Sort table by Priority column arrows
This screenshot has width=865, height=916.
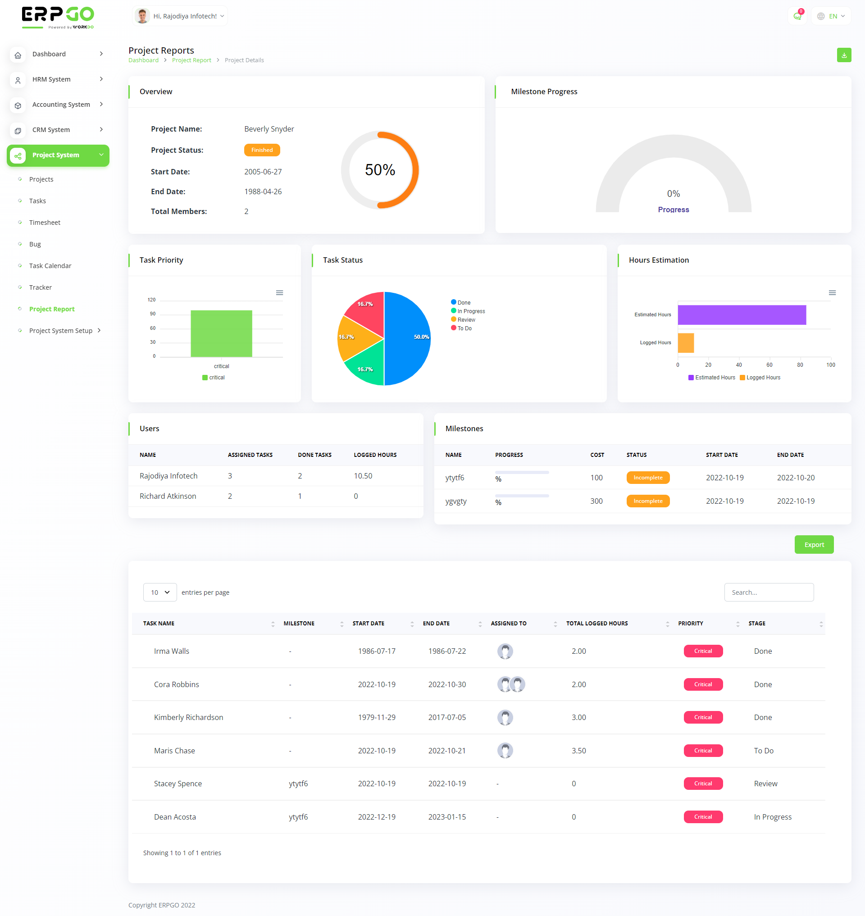tap(738, 624)
